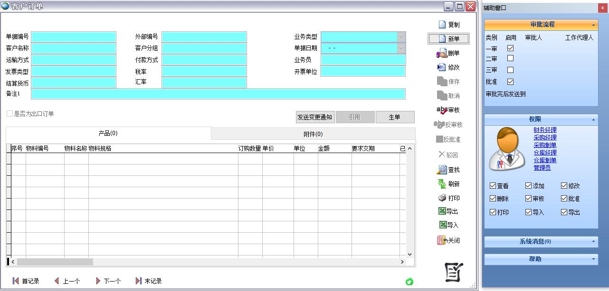
Task: Click the 关闭 (Close) door icon
Action: coord(442,240)
